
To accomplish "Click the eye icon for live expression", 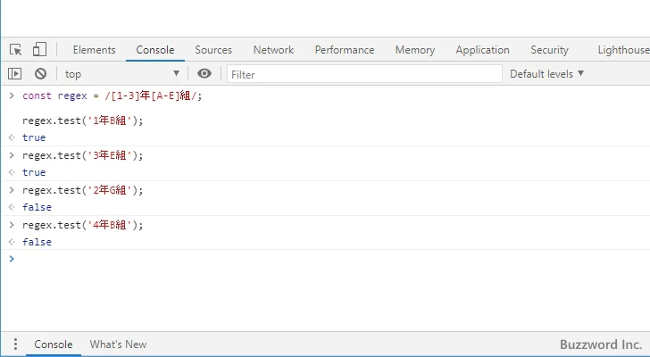I will [204, 74].
